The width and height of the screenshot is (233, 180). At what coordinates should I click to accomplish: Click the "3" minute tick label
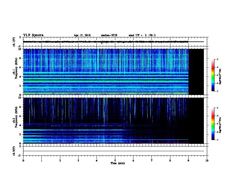pos(78,161)
